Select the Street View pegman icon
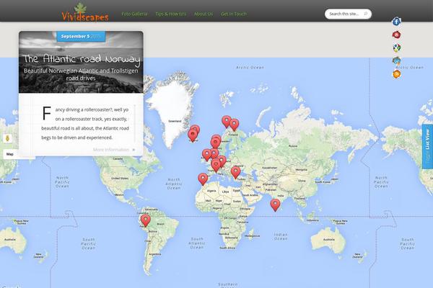433x288 pixels. point(7,138)
